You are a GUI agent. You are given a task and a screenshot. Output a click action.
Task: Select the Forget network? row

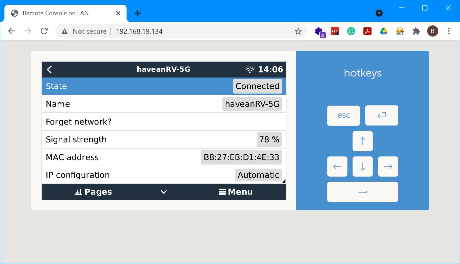click(x=164, y=122)
